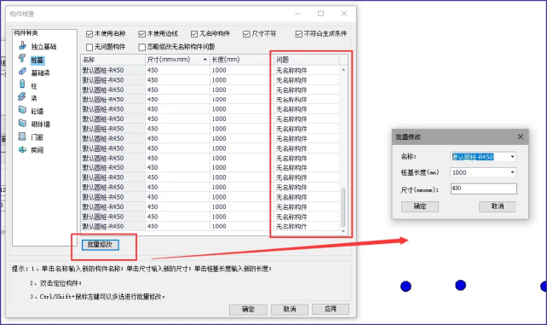Viewport: 547px width, 325px height.
Task: Enable 忽略修改无名称构件问题 checkbox
Action: point(141,47)
